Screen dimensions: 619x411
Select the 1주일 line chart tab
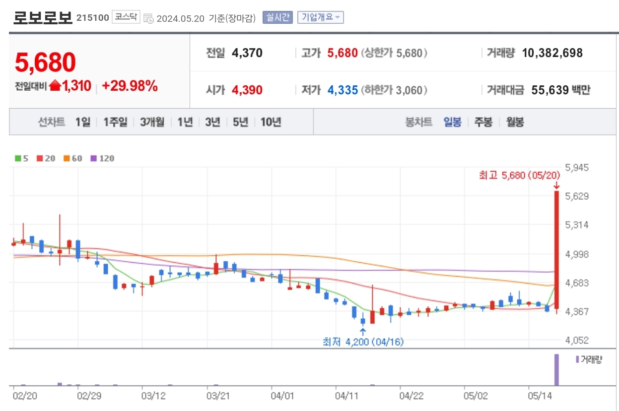coord(115,122)
